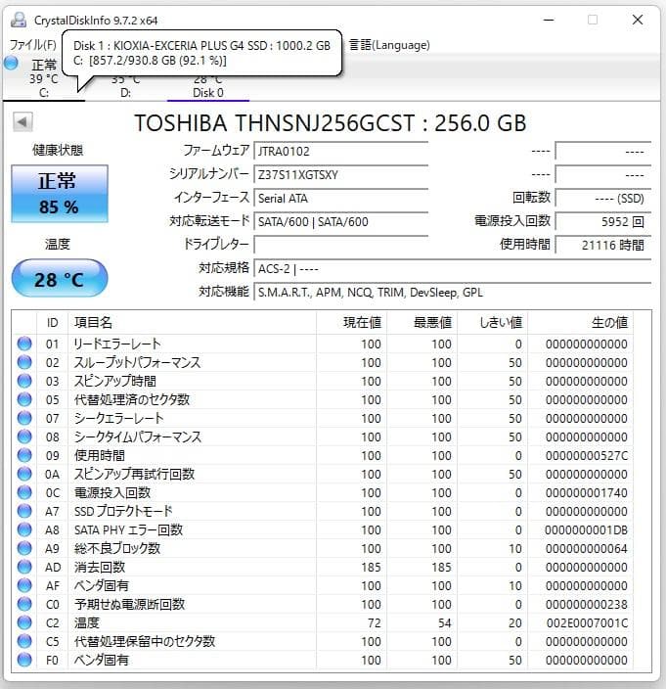The image size is (666, 689).
Task: Click status orb for ID C0 unsafe shutdowns
Action: point(24,604)
